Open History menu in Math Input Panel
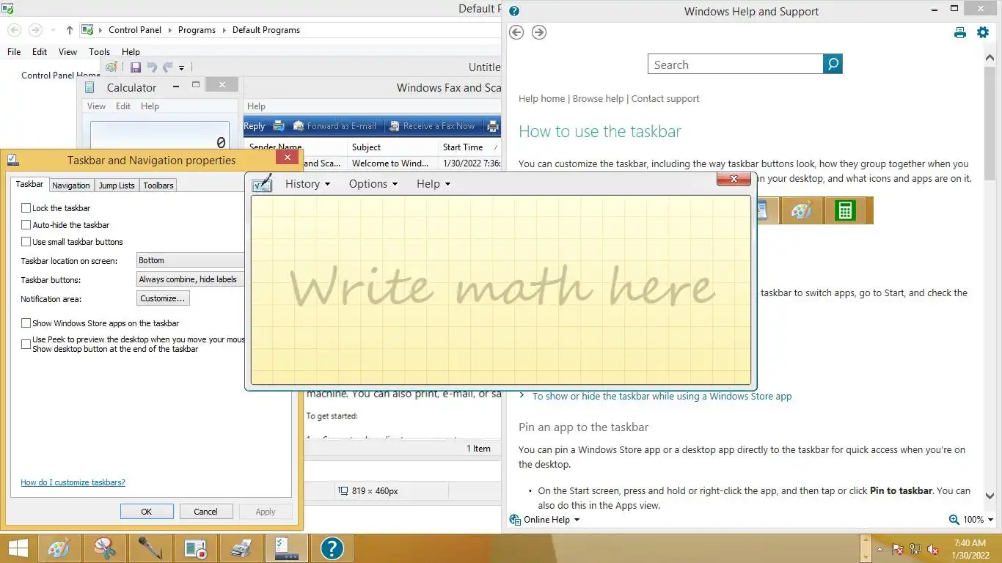The image size is (1002, 563). (x=307, y=184)
